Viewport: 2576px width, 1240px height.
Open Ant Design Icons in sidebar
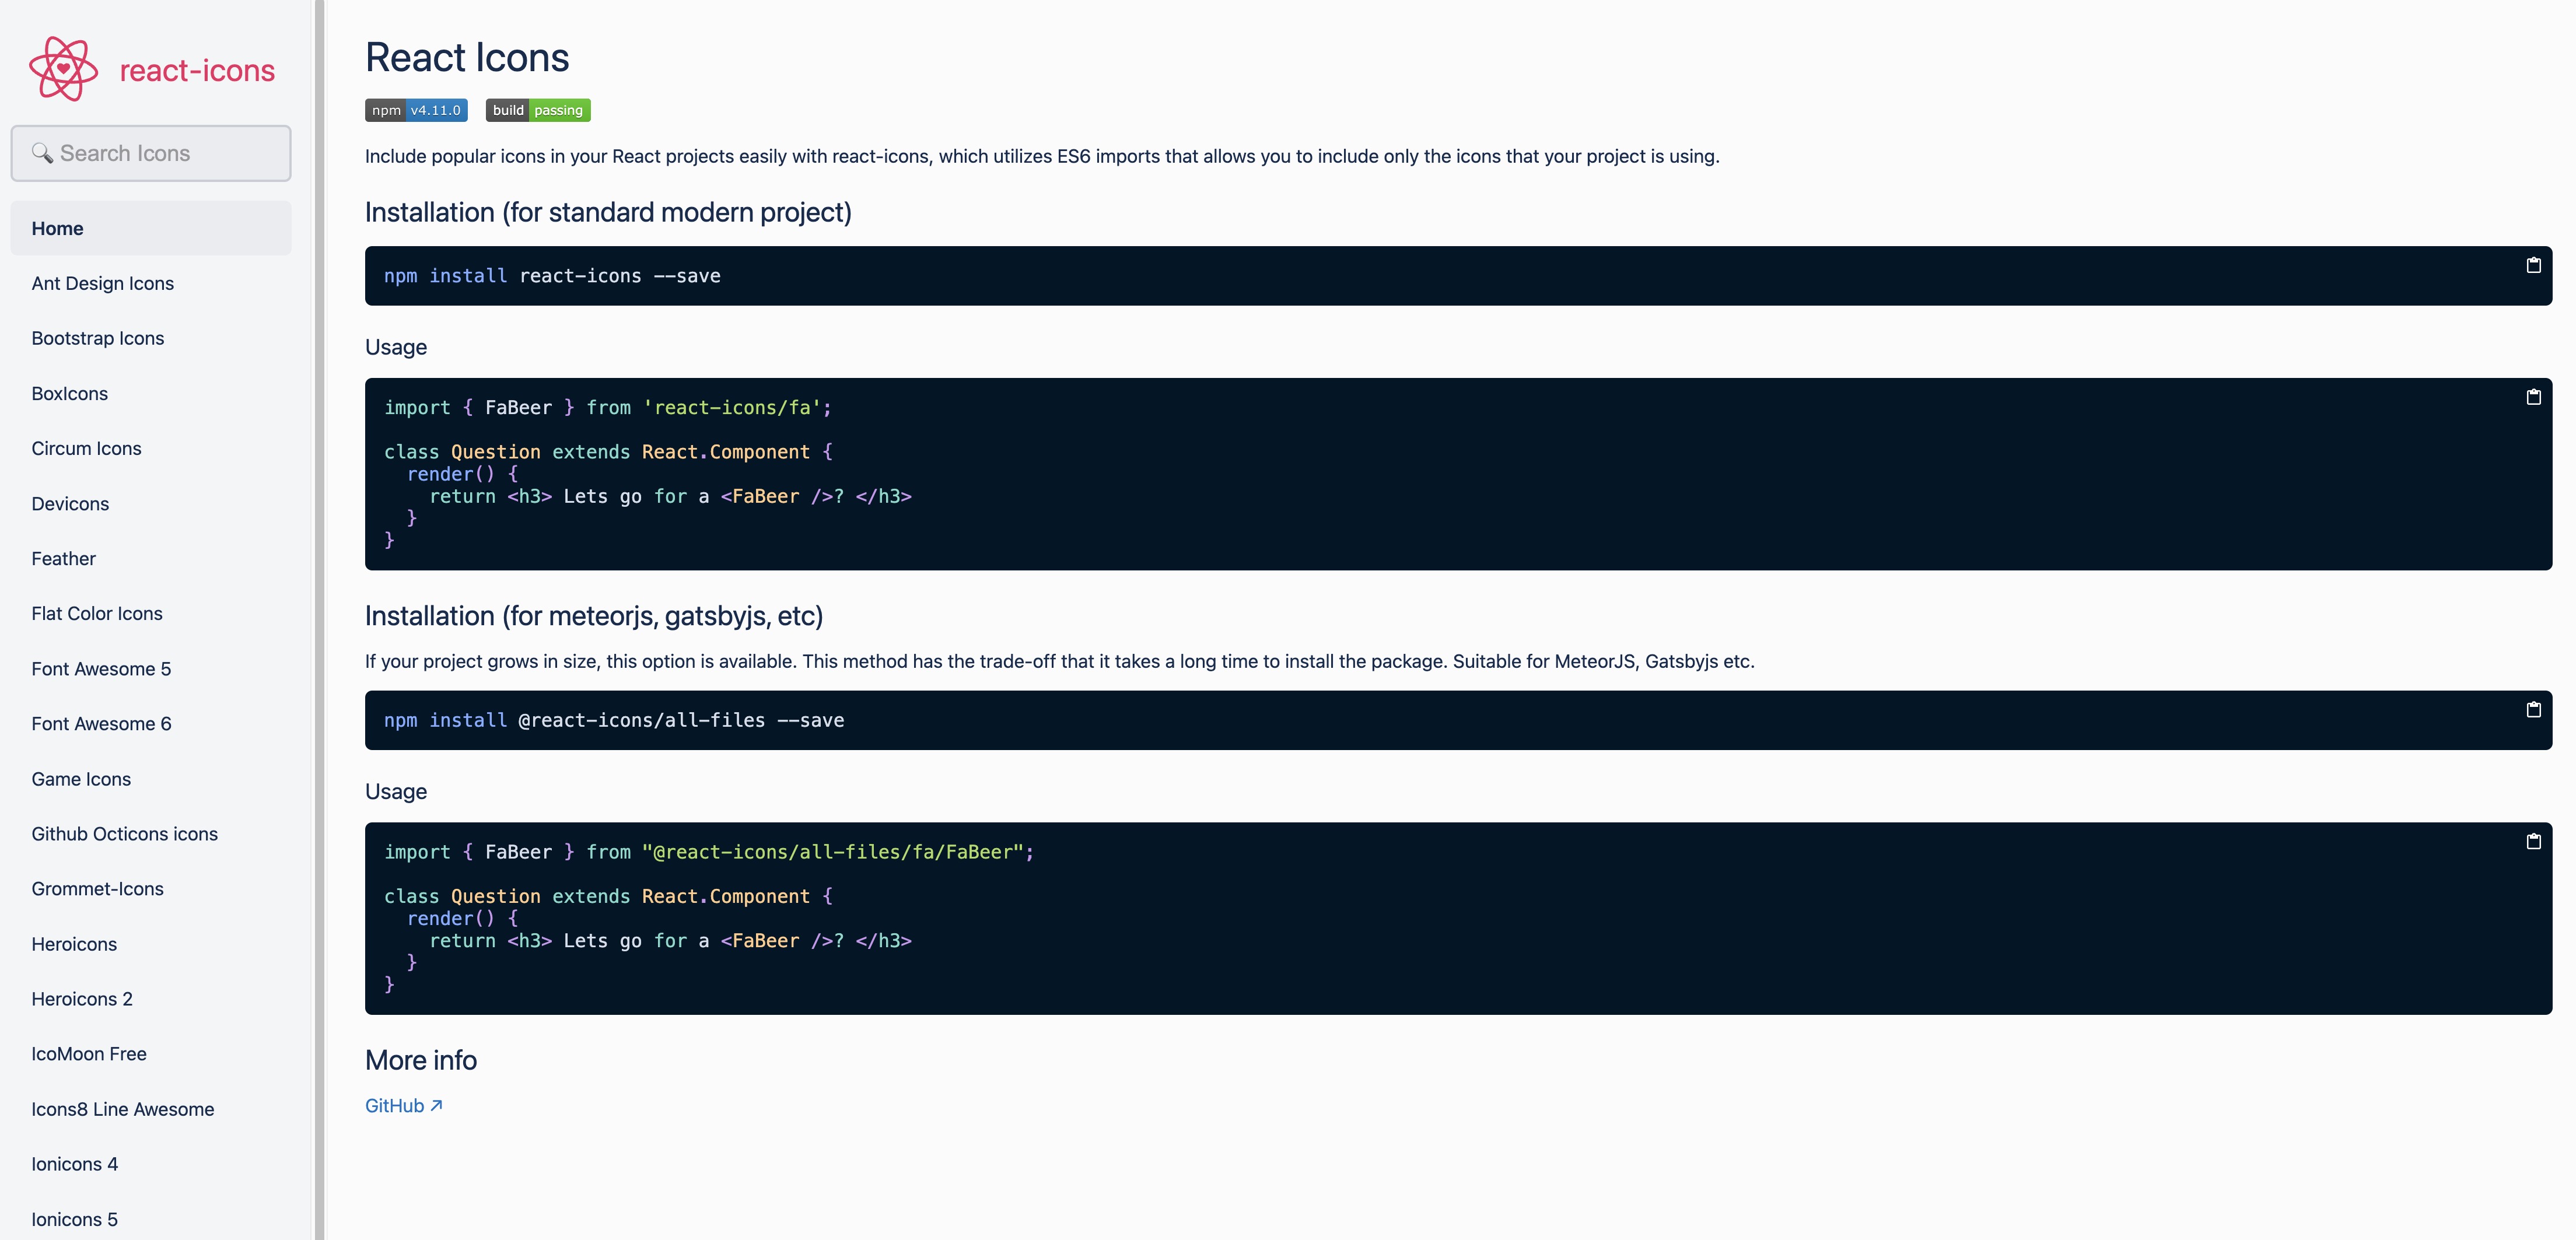click(102, 283)
